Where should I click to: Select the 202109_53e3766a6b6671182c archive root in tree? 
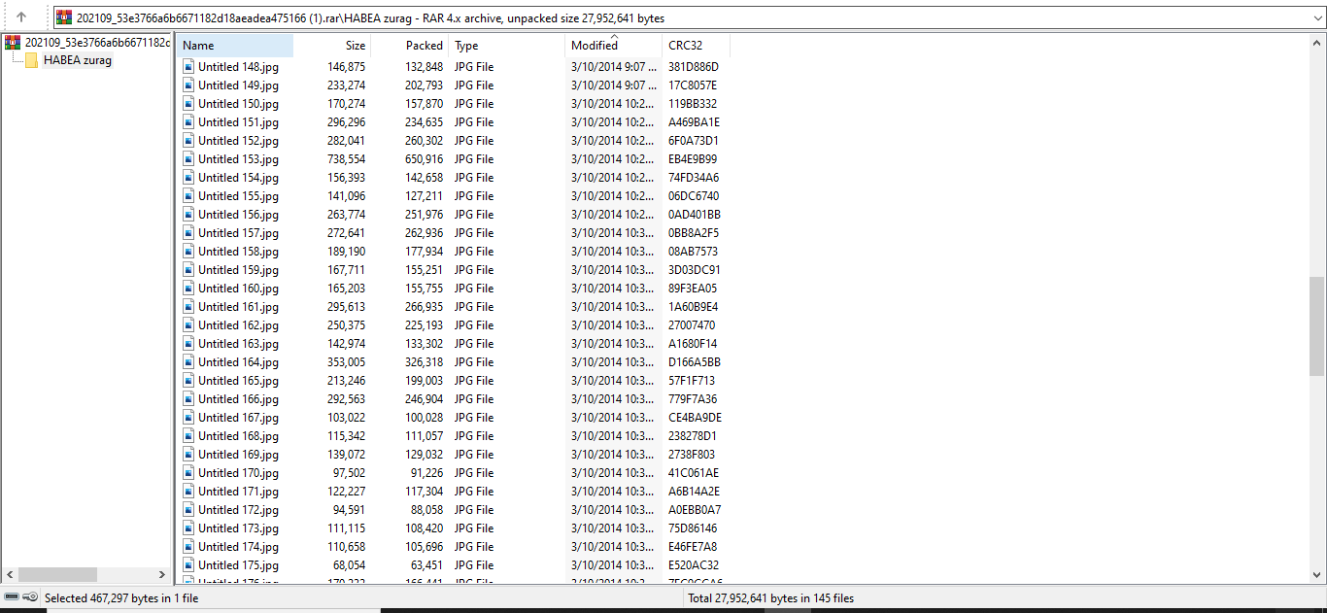(x=97, y=42)
